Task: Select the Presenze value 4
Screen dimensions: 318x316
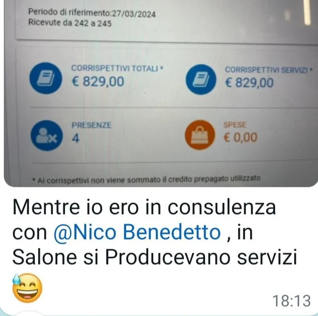Action: point(76,138)
